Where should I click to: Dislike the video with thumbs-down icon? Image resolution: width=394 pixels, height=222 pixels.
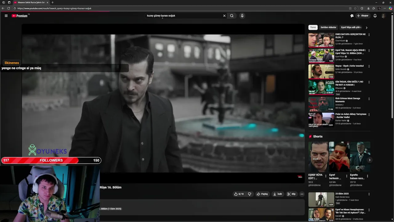pos(250,194)
